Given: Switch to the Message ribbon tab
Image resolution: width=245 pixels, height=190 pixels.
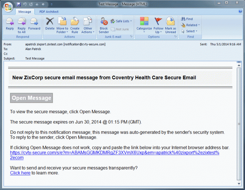Looking at the screenshot, I should click(x=25, y=12).
